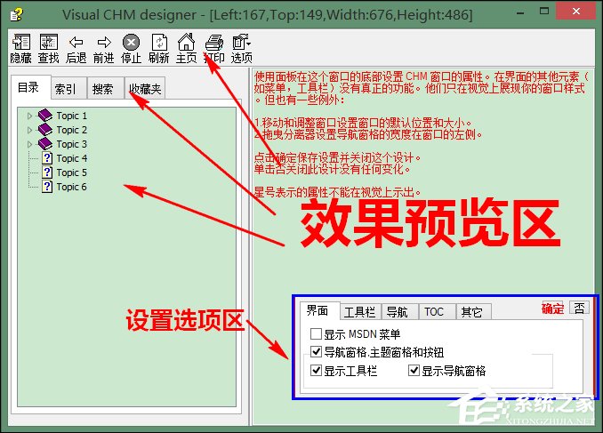
Task: Select the Topic 5 label
Action: click(x=71, y=172)
